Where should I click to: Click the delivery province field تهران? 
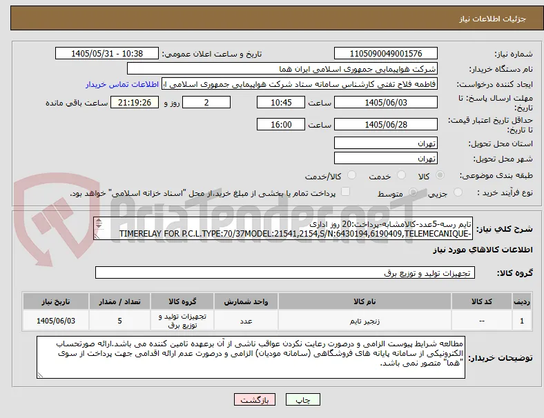(385, 143)
